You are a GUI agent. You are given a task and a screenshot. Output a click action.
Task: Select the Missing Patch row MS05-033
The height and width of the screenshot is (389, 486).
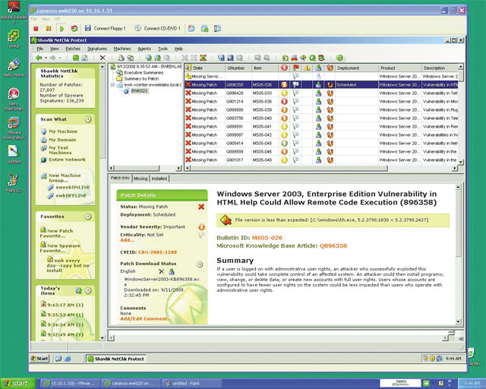pos(321,93)
